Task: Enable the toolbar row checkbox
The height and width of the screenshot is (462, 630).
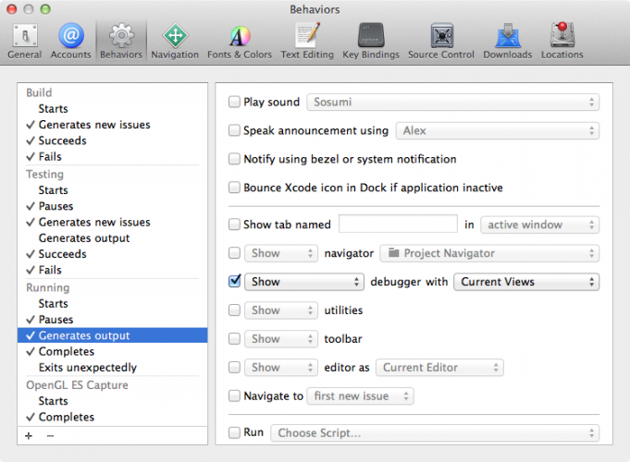Action: tap(234, 338)
